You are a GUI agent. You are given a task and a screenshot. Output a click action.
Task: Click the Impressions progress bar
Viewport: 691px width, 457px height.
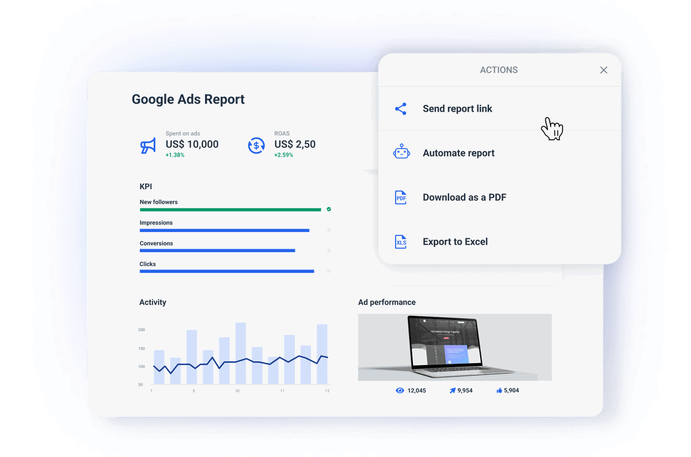click(223, 230)
